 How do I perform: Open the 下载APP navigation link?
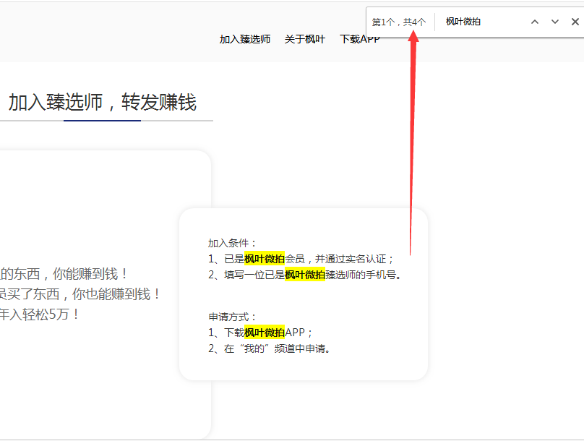pyautogui.click(x=359, y=38)
